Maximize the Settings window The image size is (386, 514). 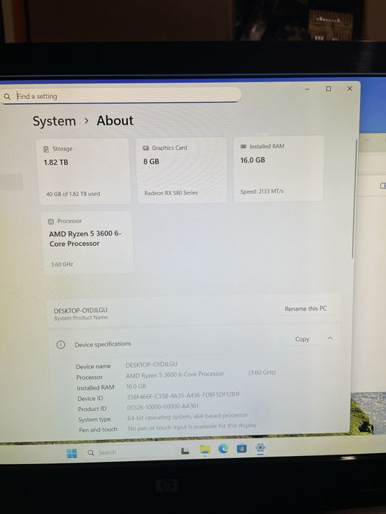click(x=329, y=89)
